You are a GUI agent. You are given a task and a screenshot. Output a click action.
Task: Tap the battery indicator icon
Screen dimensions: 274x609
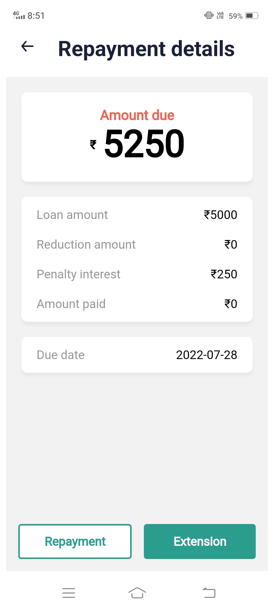(251, 16)
